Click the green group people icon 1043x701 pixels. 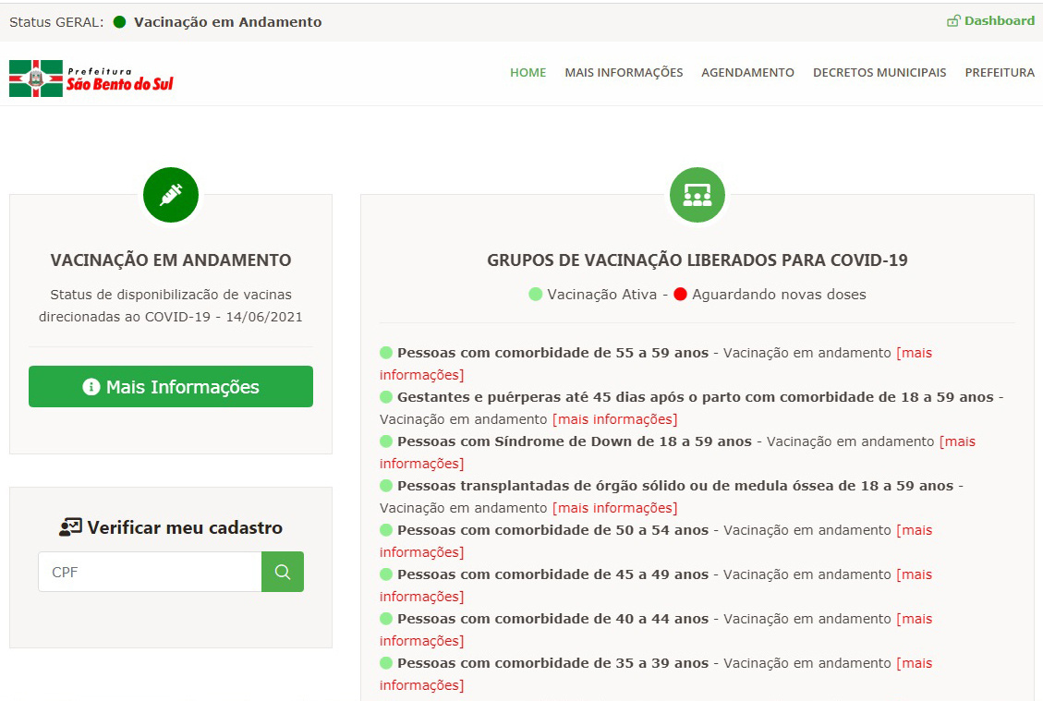point(697,195)
